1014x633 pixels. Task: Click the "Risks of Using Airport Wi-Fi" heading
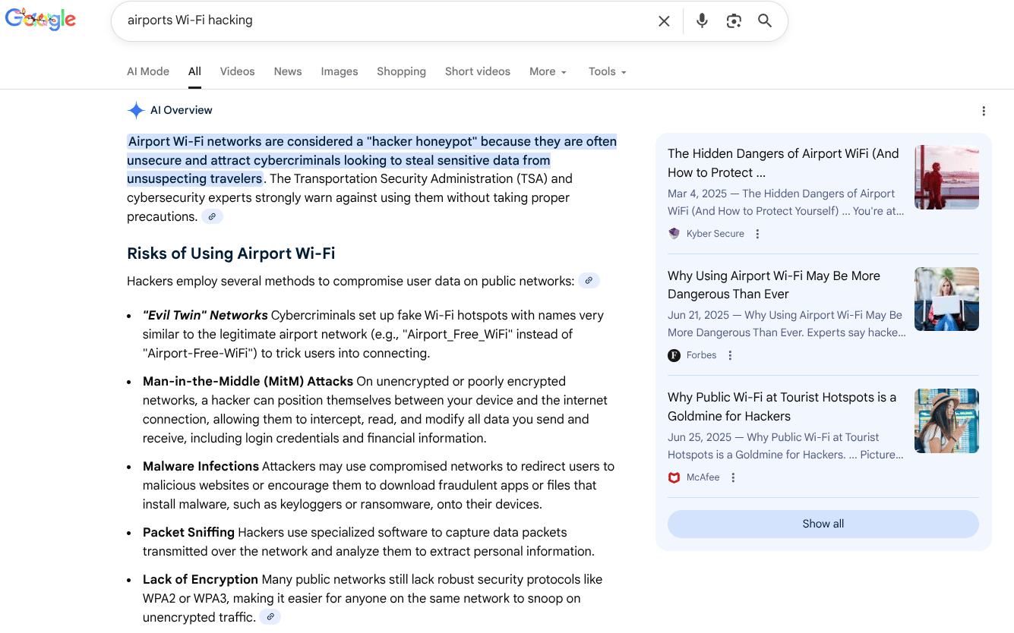click(231, 254)
